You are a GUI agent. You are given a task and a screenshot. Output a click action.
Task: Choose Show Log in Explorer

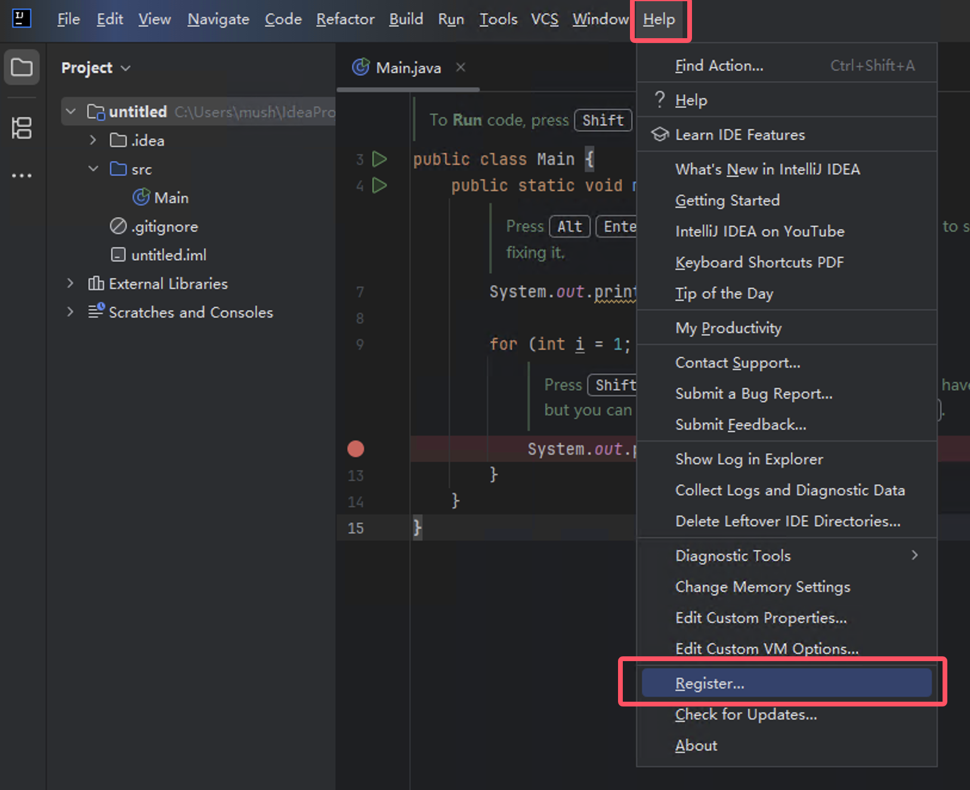pos(787,459)
